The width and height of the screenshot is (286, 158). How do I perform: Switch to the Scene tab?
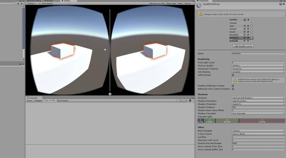(x=49, y=1)
